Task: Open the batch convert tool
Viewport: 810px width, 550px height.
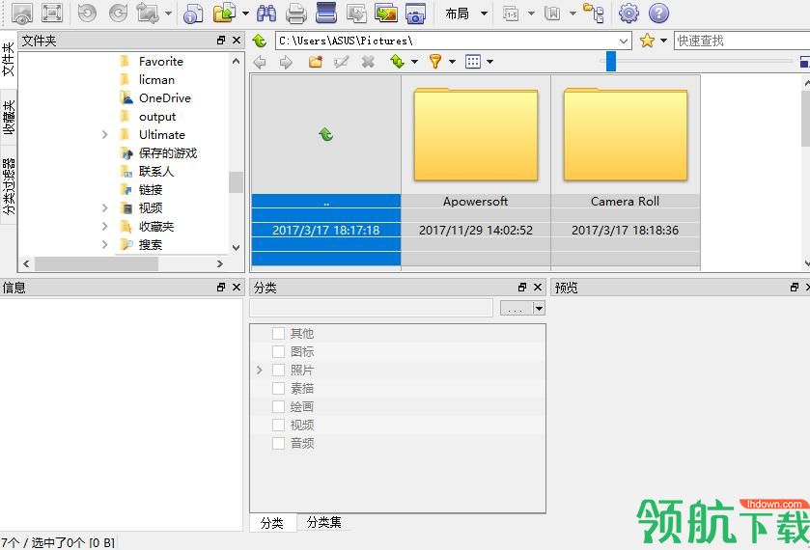Action: tap(356, 14)
